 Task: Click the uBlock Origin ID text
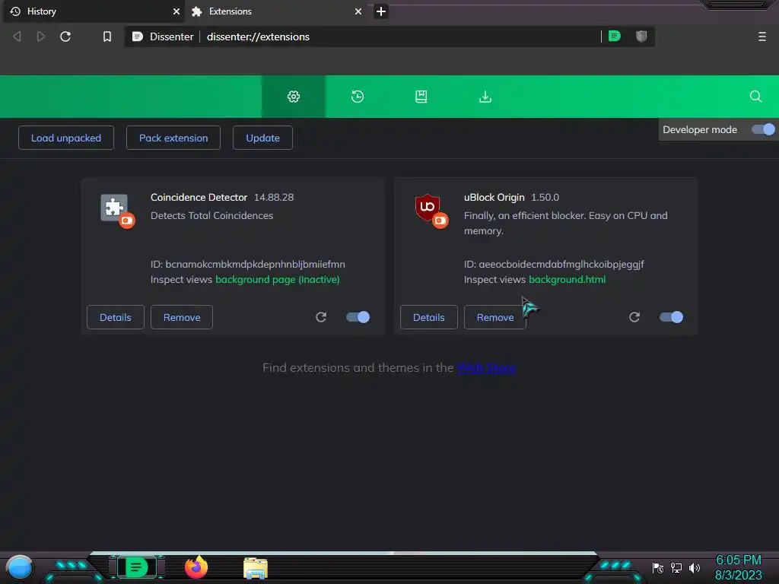[554, 264]
